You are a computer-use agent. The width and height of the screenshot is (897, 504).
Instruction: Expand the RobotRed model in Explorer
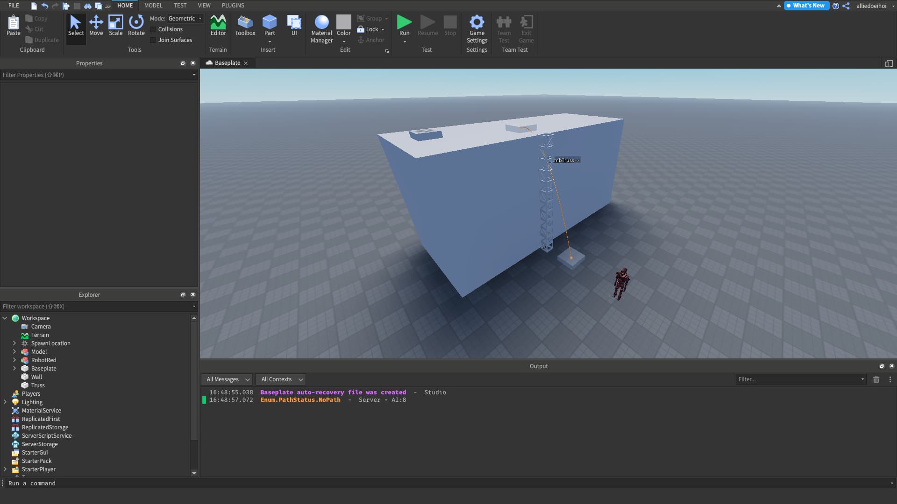tap(14, 360)
